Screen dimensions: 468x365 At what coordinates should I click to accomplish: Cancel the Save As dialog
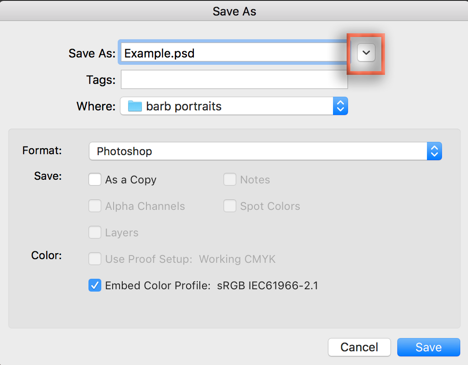pyautogui.click(x=359, y=347)
